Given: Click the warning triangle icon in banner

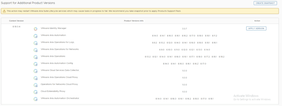Looking at the screenshot, I should [x=4, y=11].
